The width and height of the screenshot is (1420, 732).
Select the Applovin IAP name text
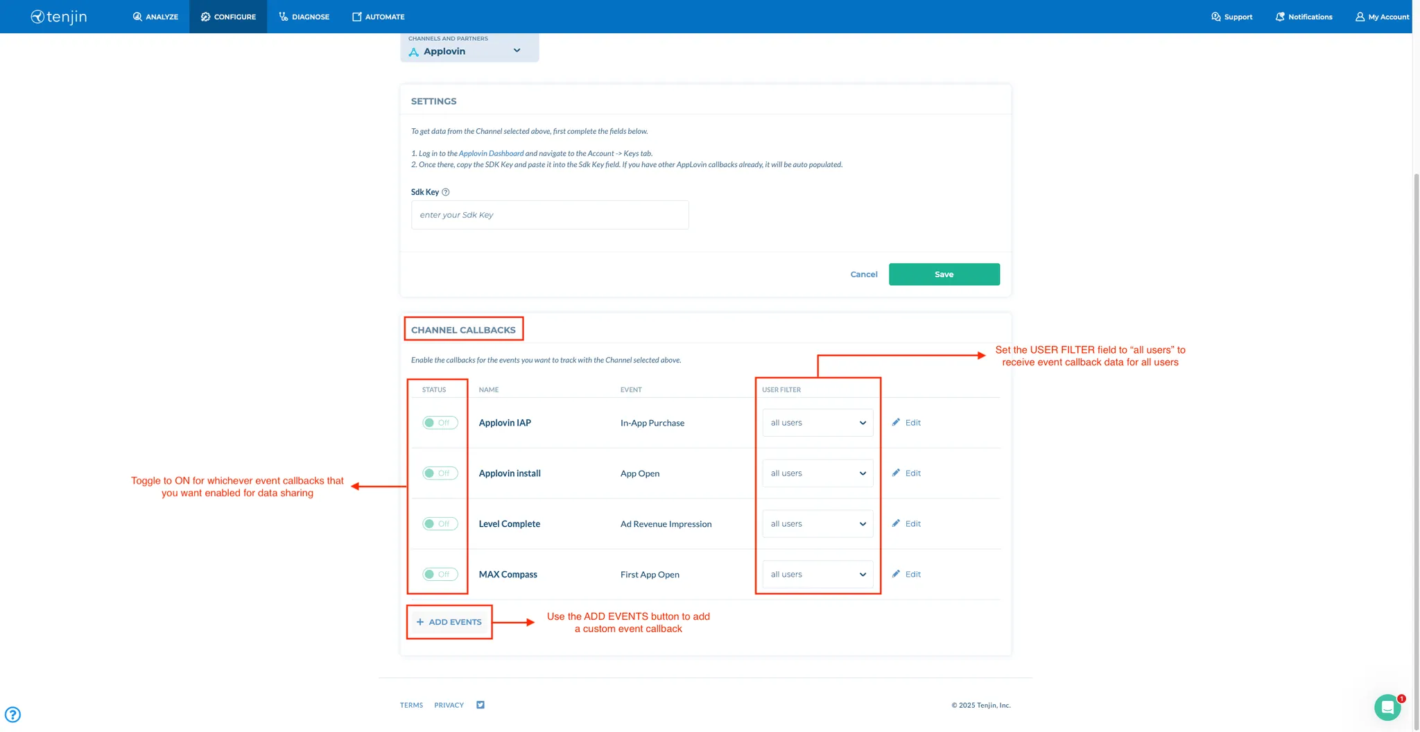click(x=505, y=423)
